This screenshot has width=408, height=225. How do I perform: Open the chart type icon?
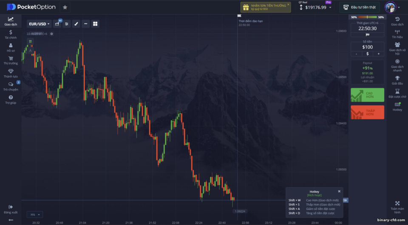tap(57, 24)
